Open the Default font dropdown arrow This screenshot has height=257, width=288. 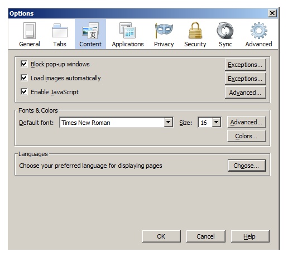169,122
